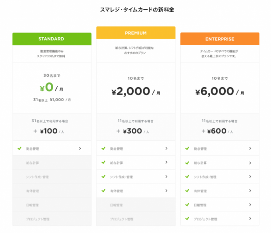This screenshot has width=271, height=233.
Task: Click the 勤怠管理 label in the STANDARD plan
Action: click(x=33, y=149)
